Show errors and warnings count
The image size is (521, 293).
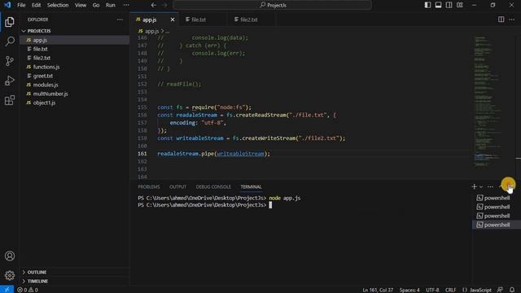(28, 290)
